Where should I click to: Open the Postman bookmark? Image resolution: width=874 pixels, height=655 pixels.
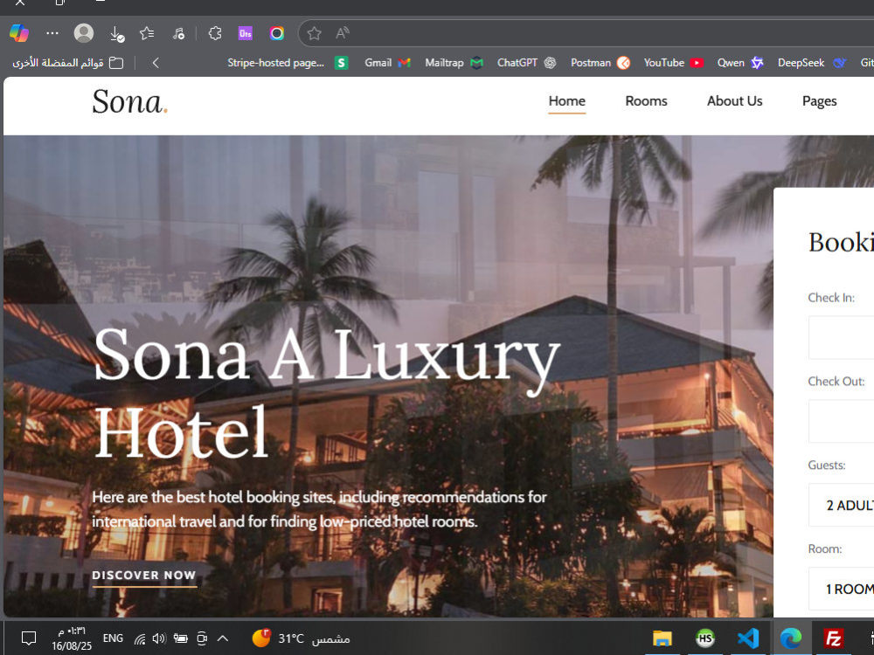click(x=600, y=63)
